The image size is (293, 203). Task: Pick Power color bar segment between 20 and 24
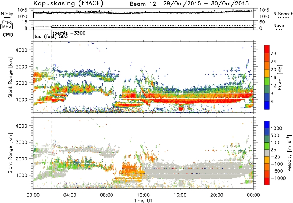click(267, 65)
